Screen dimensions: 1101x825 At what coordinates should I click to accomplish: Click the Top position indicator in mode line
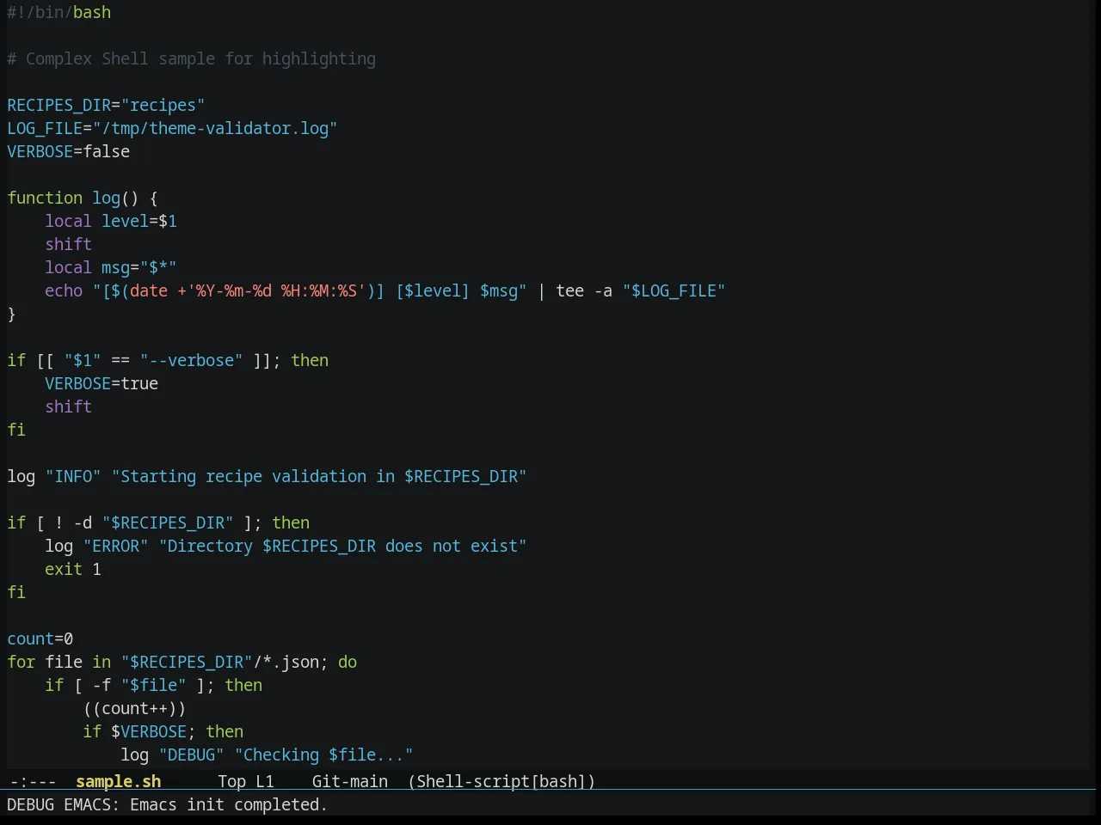coord(231,781)
